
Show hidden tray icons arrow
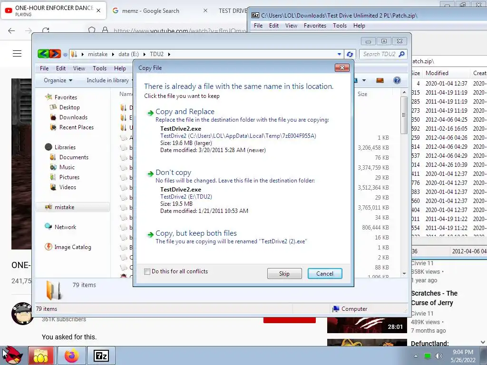point(416,356)
